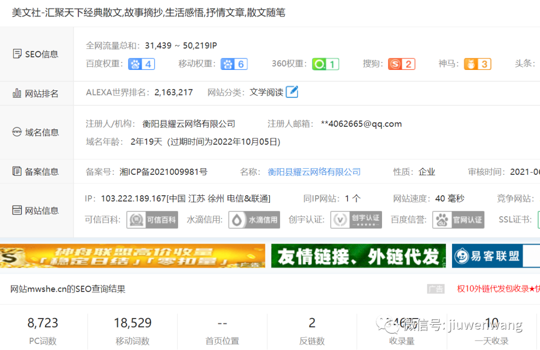
Task: Edit the site category 文学阅读 via pencil icon
Action: tap(292, 92)
